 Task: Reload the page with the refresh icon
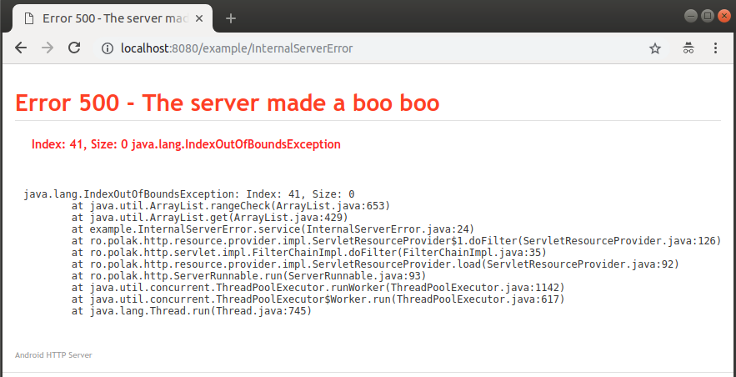[x=74, y=48]
